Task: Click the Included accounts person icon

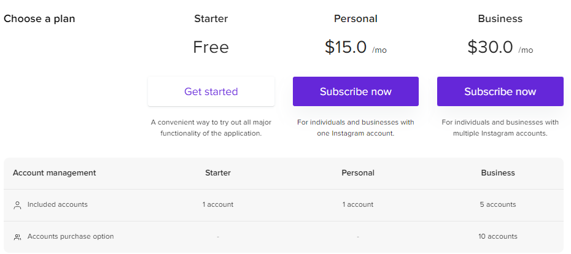Action: (x=17, y=205)
